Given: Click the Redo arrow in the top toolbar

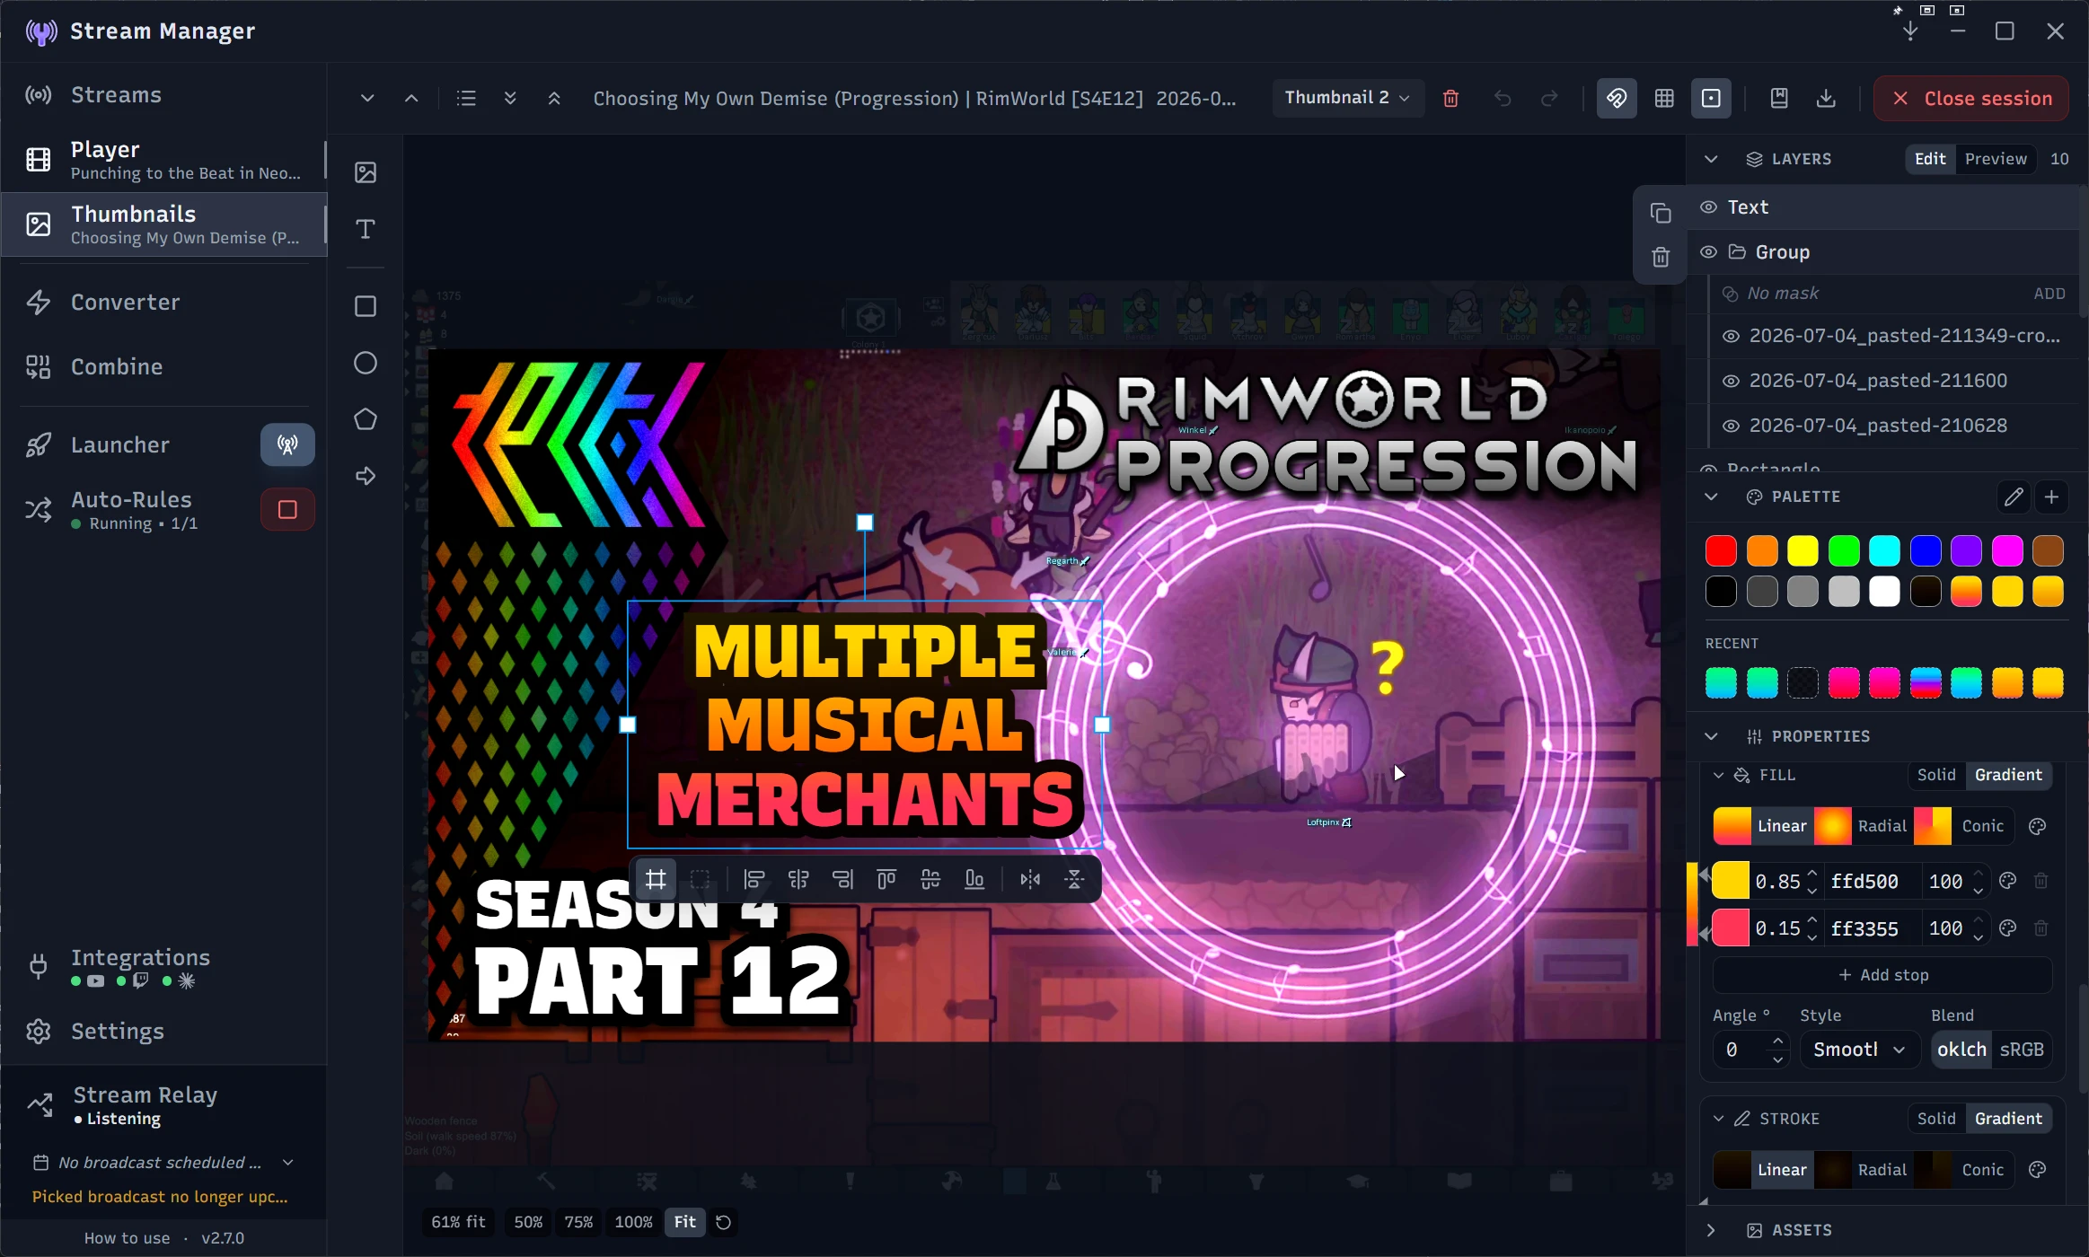Looking at the screenshot, I should coord(1549,98).
